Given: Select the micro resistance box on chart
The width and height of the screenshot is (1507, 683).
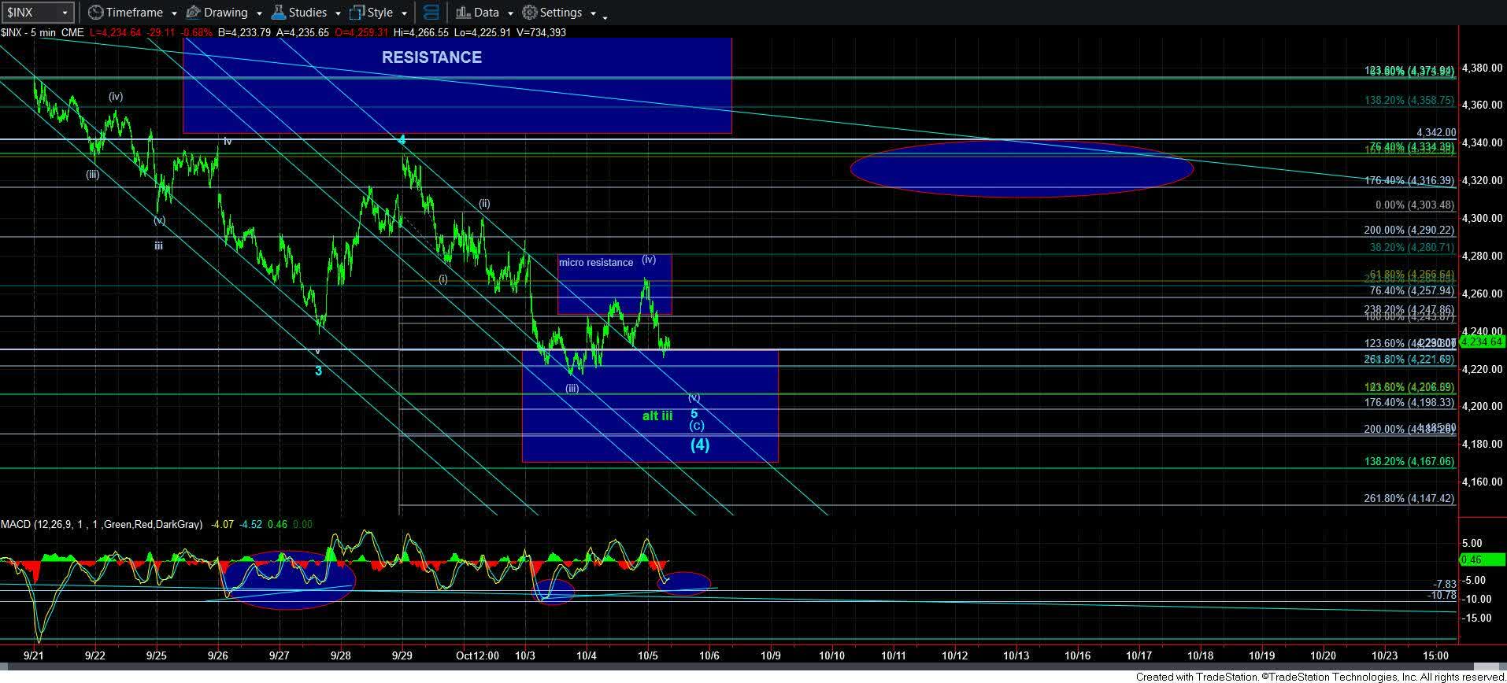Looking at the screenshot, I should pyautogui.click(x=614, y=285).
